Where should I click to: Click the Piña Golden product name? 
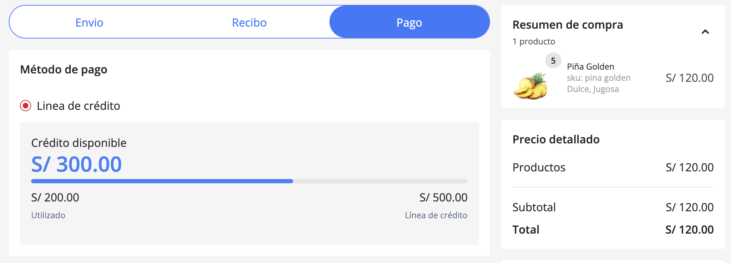pos(590,67)
